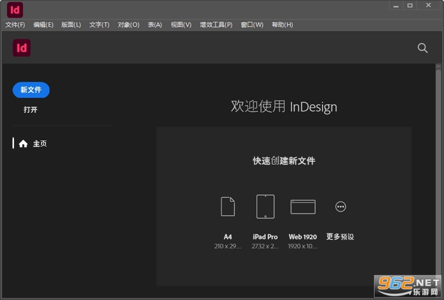
Task: Open the 表(A) menu
Action: pos(155,25)
